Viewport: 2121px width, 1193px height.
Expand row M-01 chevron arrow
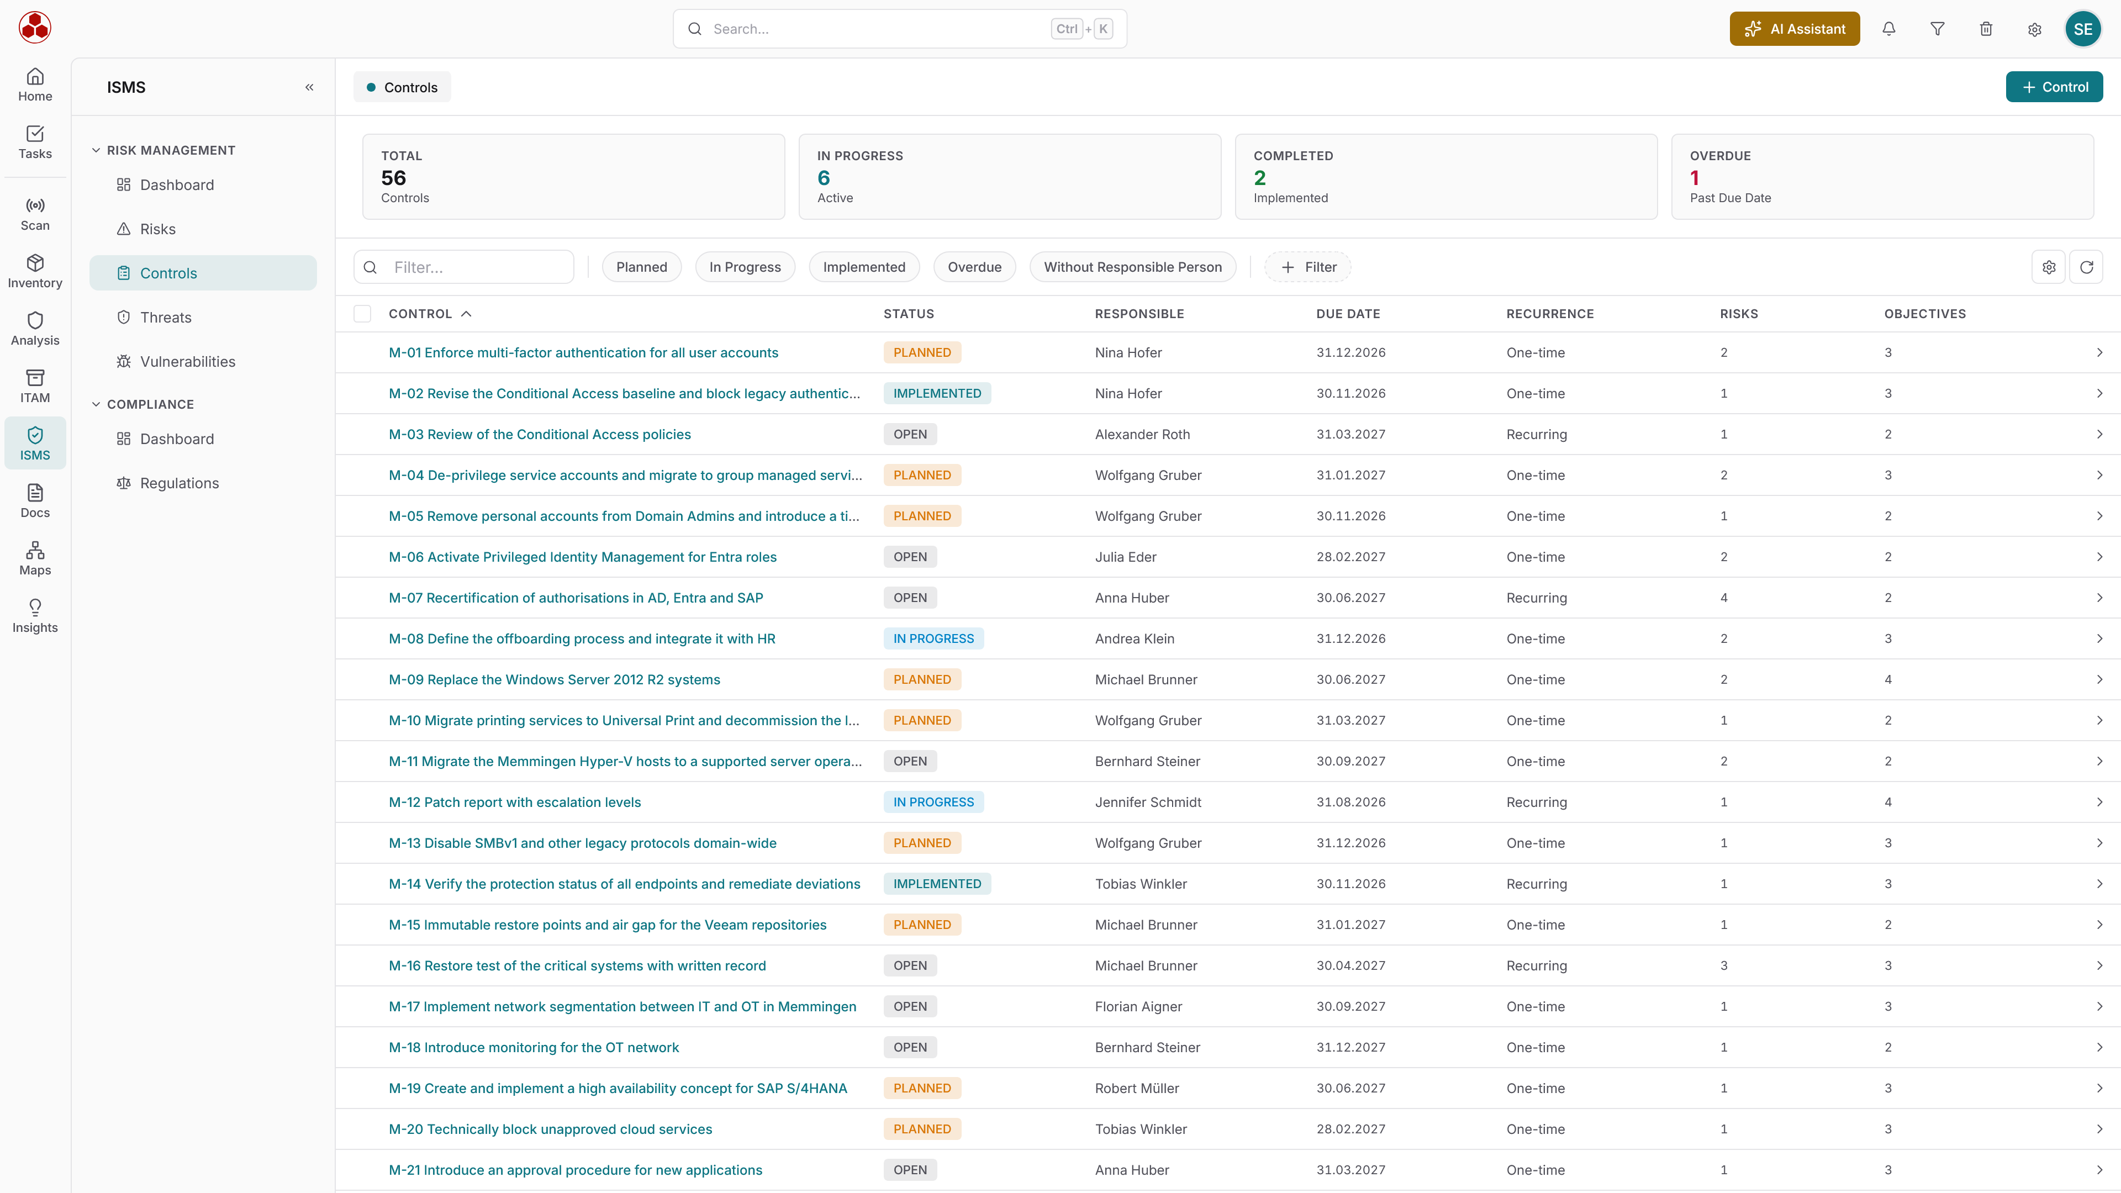click(2099, 352)
